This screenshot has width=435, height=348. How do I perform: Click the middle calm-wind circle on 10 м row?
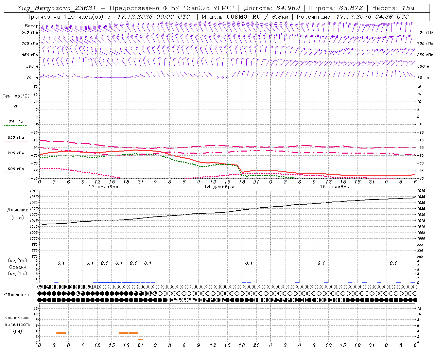(x=223, y=77)
